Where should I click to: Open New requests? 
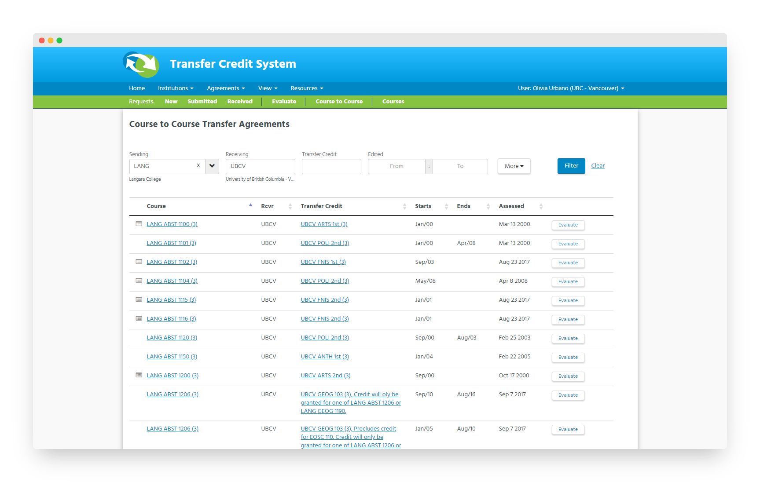(171, 102)
